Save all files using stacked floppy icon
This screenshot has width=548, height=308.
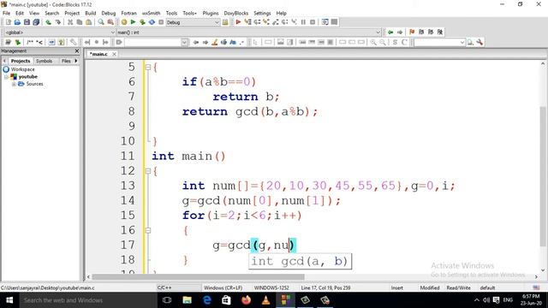pyautogui.click(x=36, y=22)
